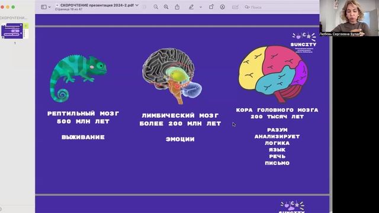This screenshot has width=379, height=213.
Task: Toggle the sidebar view button
Action: coord(44,7)
